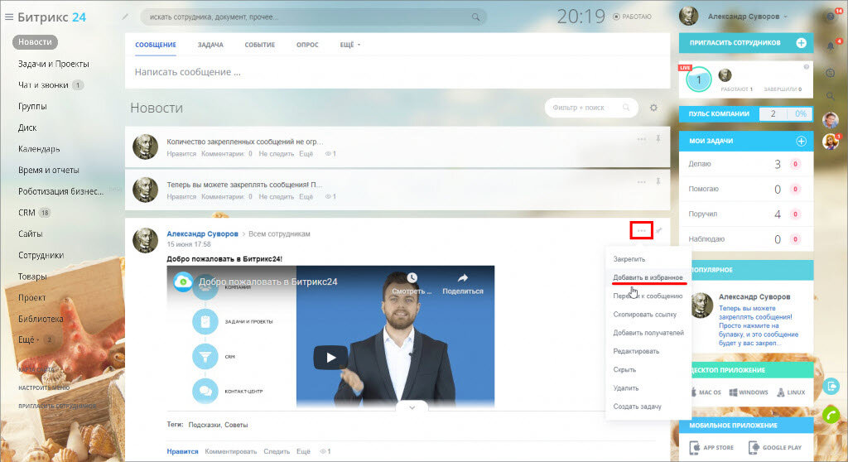The height and width of the screenshot is (462, 848).
Task: Select Закрепить in the context menu
Action: tap(629, 259)
